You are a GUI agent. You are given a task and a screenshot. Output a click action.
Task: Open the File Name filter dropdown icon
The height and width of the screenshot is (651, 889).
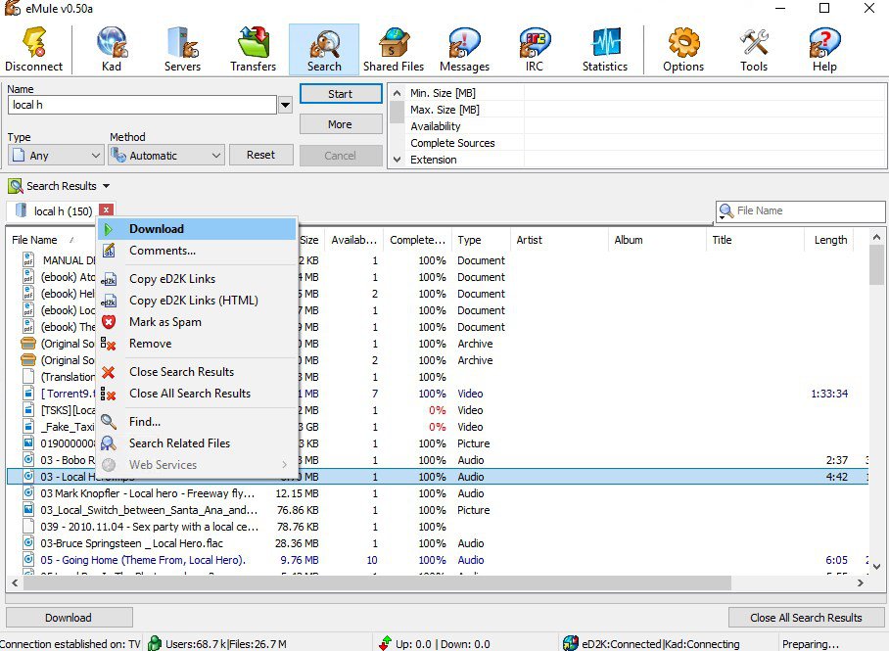(x=725, y=211)
